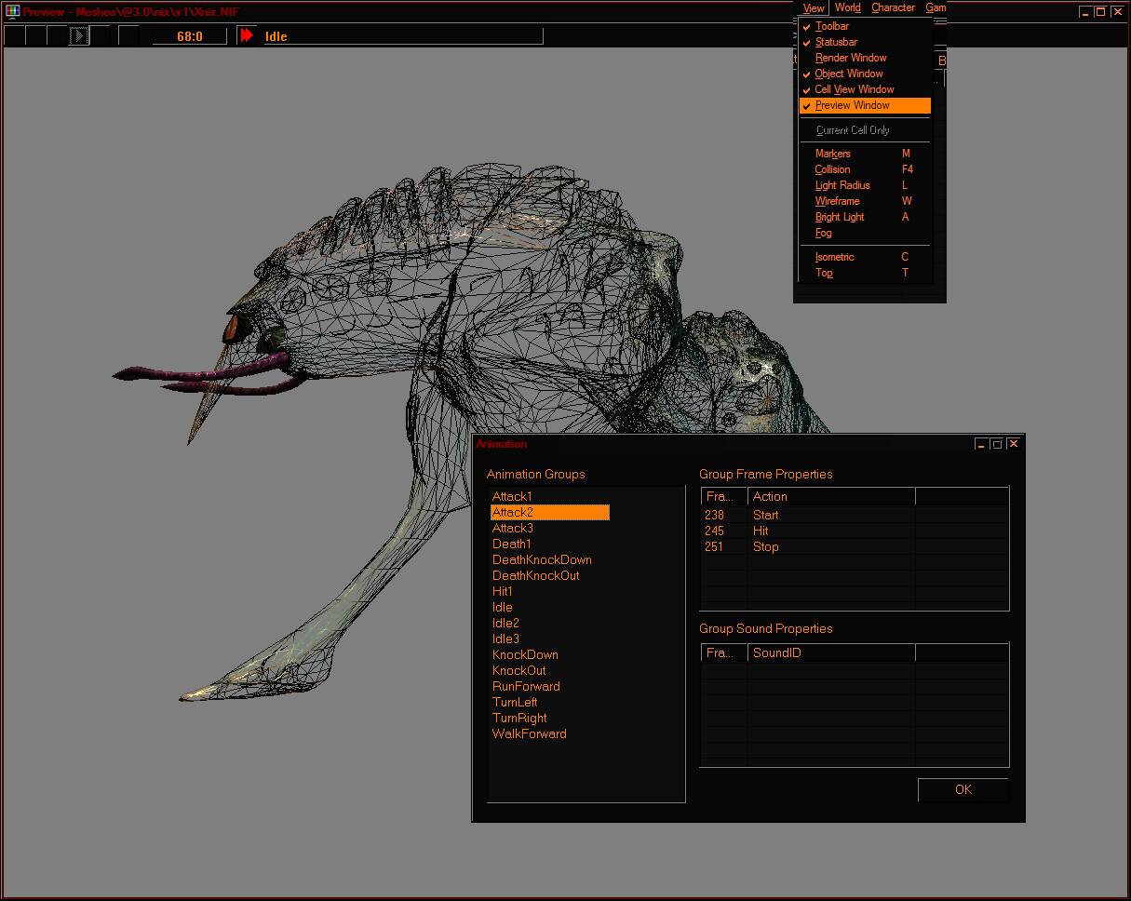Minimize the Animation dialog
This screenshot has height=901, width=1131.
click(x=981, y=444)
